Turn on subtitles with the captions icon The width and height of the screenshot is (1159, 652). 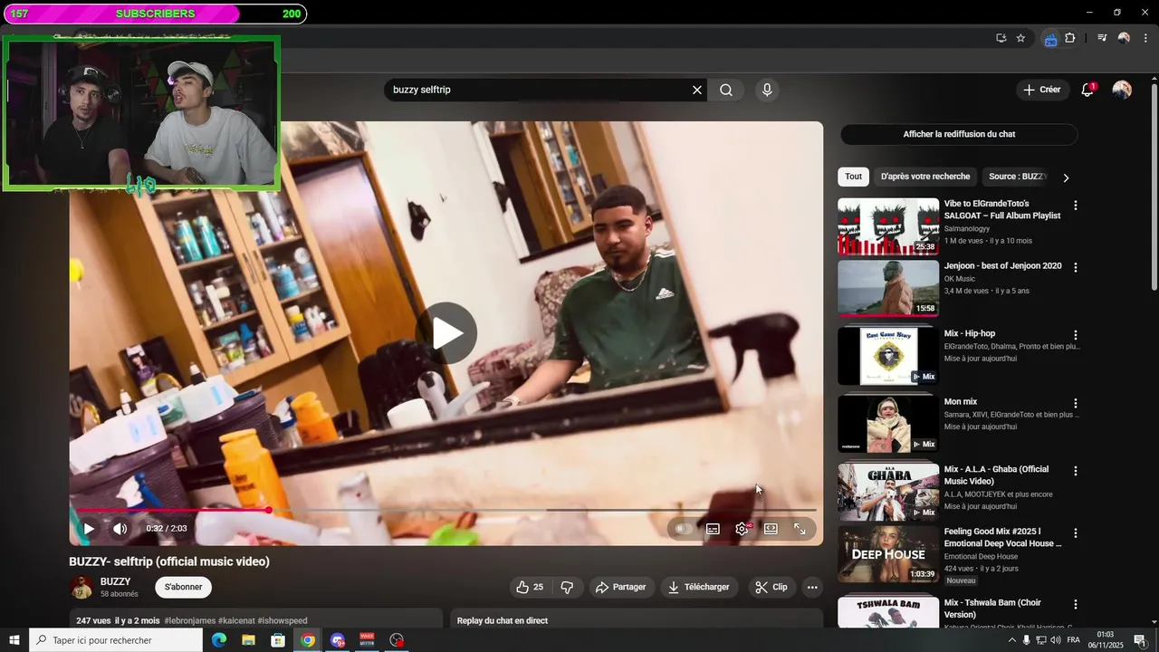[x=713, y=529]
